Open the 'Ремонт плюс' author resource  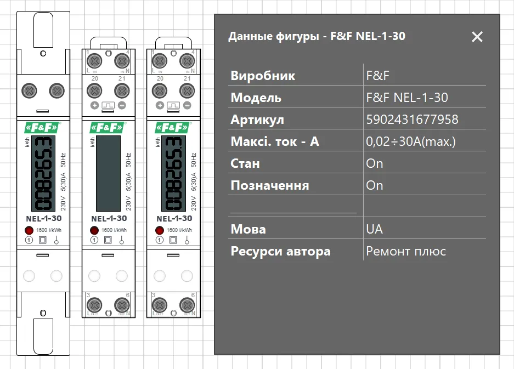tap(406, 251)
